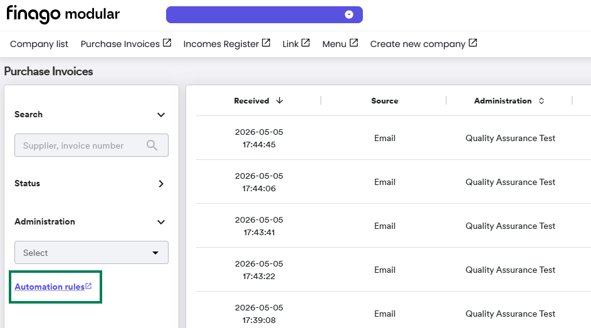The height and width of the screenshot is (328, 591).
Task: Click Quality Assurance Test in 17:43:22 row
Action: click(510, 270)
